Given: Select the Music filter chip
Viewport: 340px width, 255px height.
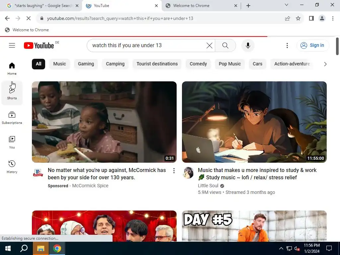Looking at the screenshot, I should click(59, 64).
